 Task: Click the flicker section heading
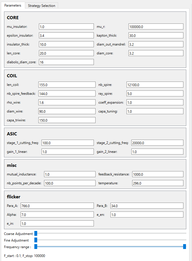pos(13,197)
